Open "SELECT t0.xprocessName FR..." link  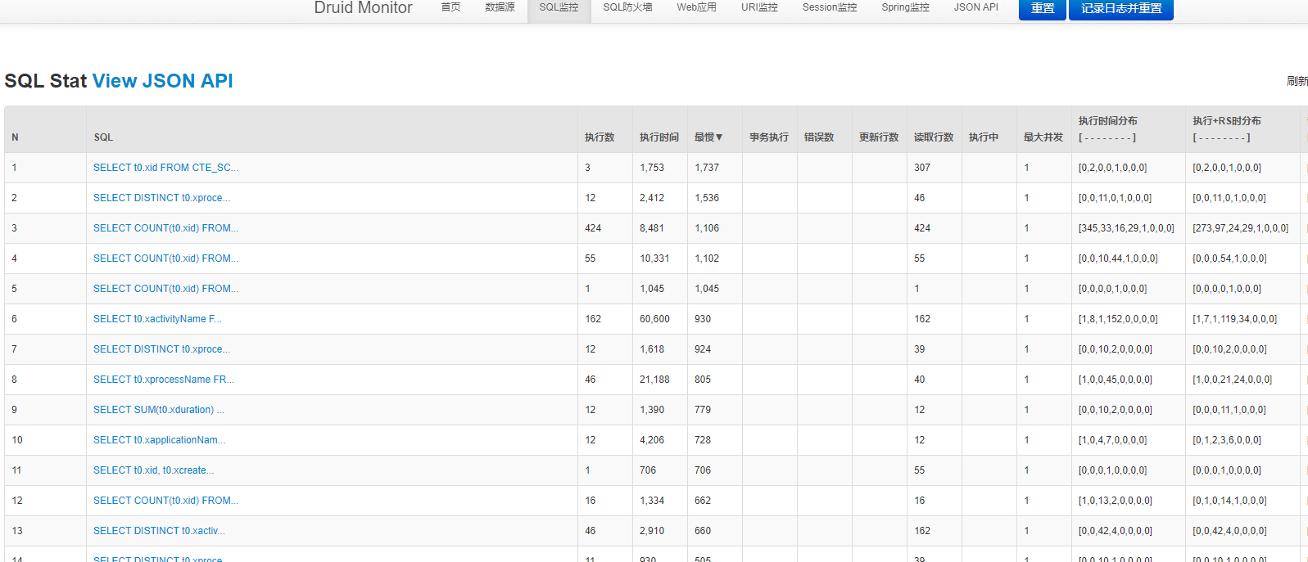click(164, 380)
